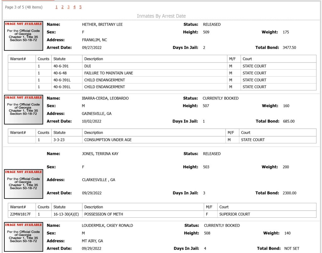Select the name HETHER, BRITTANY LEE
Image resolution: width=322 pixels, height=253 pixels.
[x=102, y=25]
